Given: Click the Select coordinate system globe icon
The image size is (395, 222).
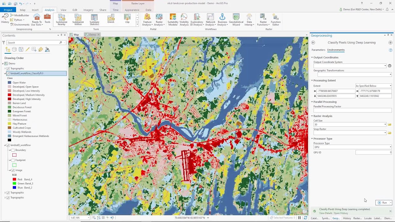Looking at the screenshot, I should pyautogui.click(x=389, y=66).
